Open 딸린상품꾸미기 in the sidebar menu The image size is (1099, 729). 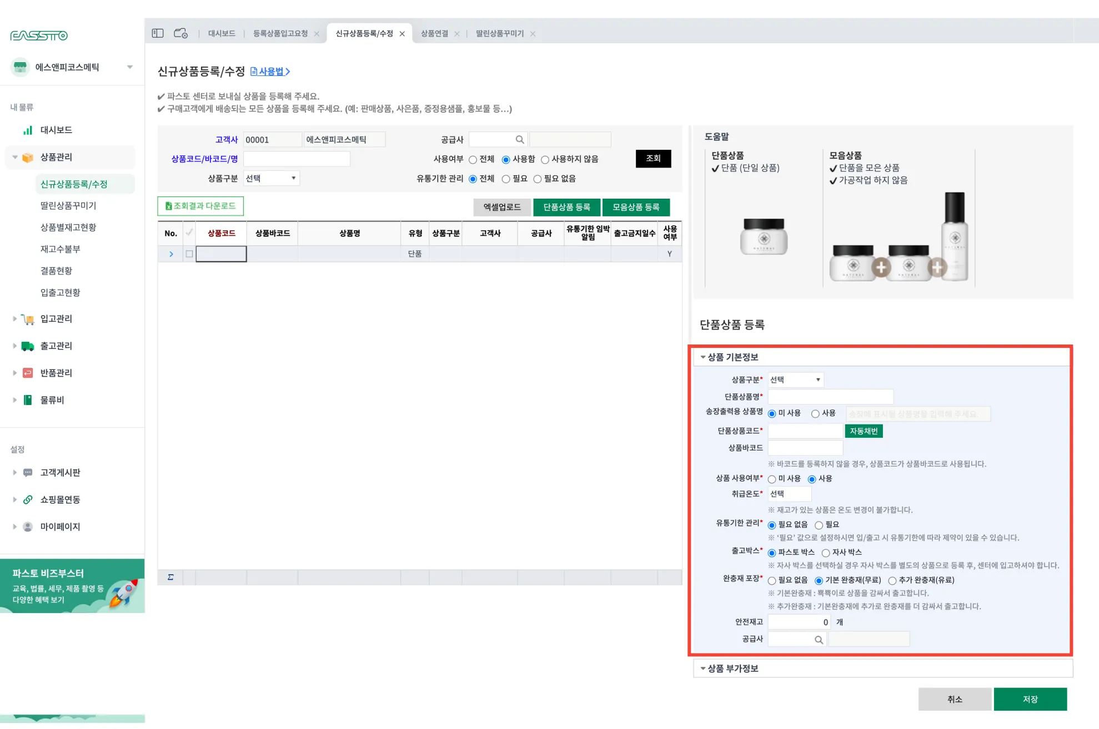[x=68, y=206]
